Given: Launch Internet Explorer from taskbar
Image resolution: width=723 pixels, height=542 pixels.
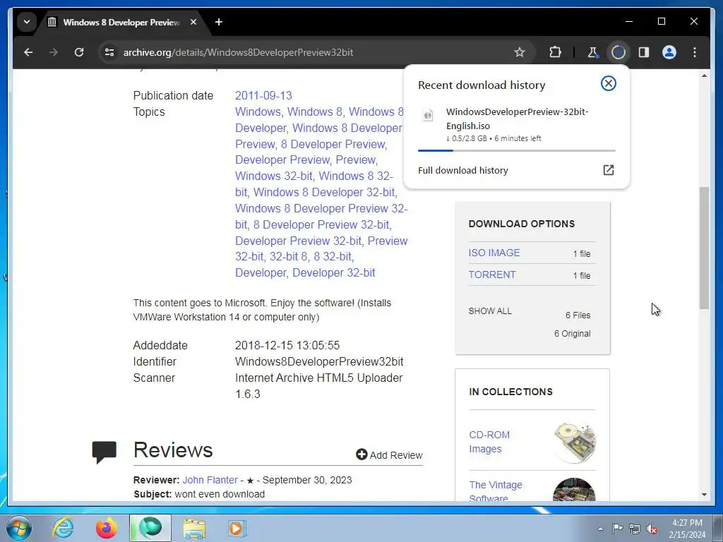Looking at the screenshot, I should [63, 528].
